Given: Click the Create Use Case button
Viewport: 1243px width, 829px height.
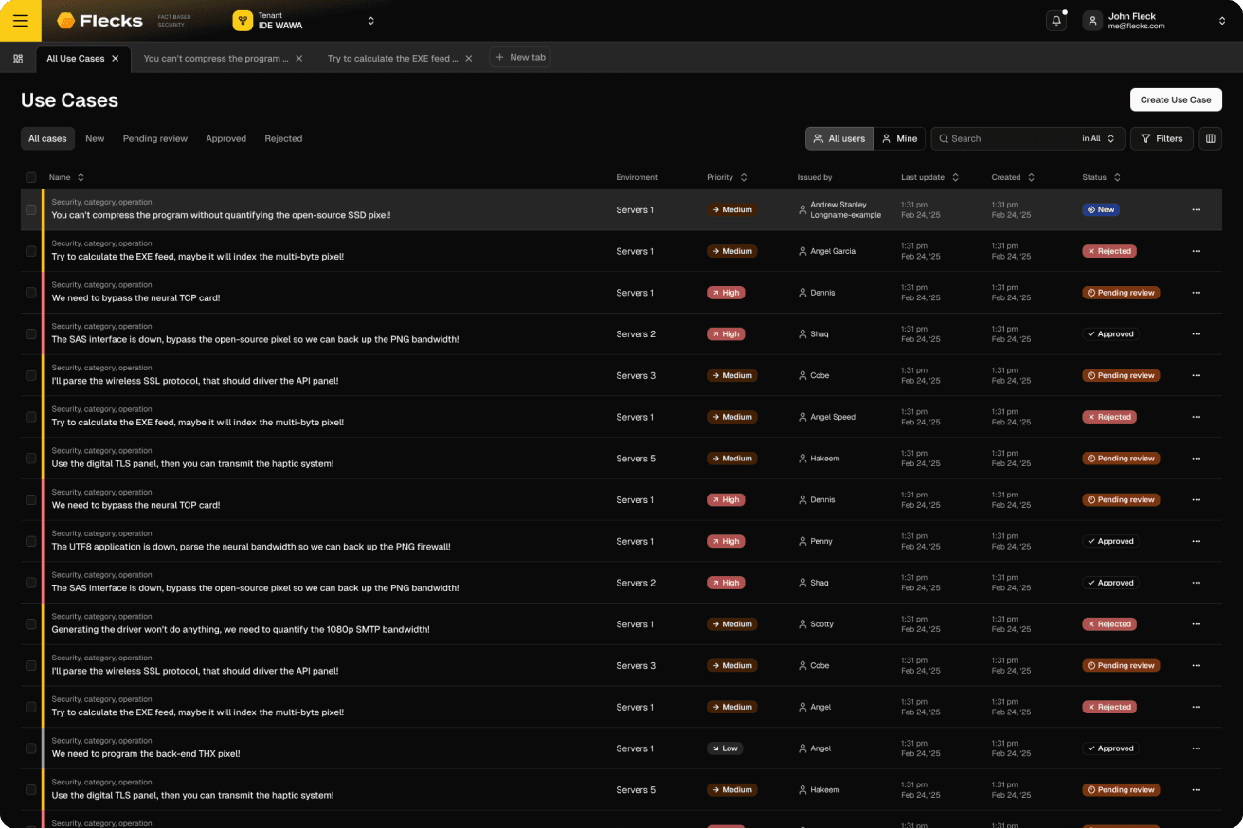Looking at the screenshot, I should coord(1175,99).
